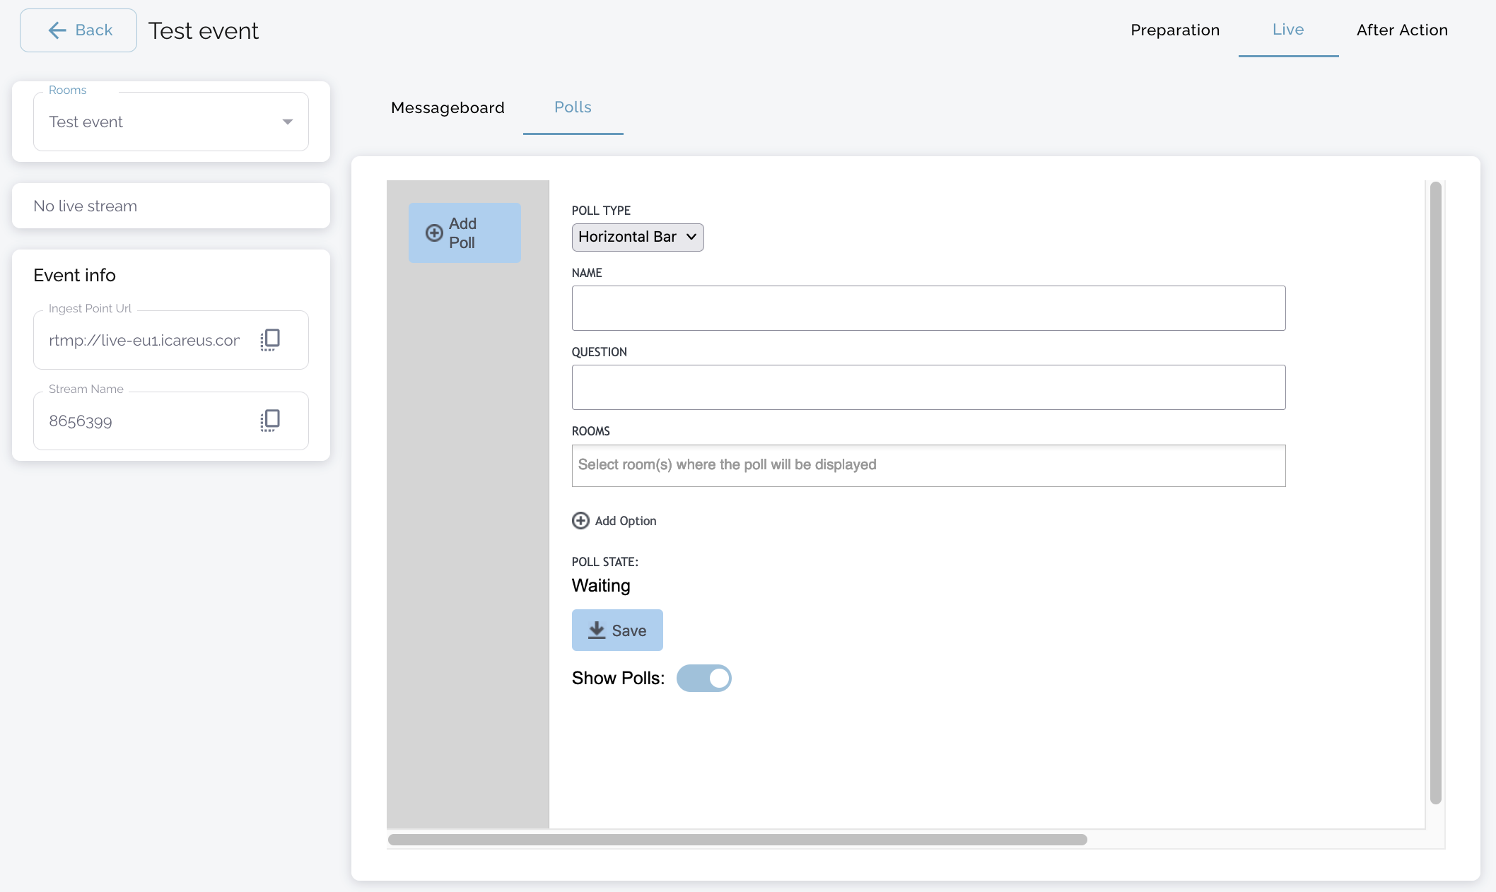Screen dimensions: 1496x892
Task: Open the After Action tab
Action: point(1401,30)
